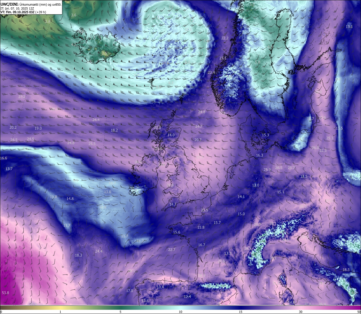
Task: Select the 18.2 value label
Action: pos(114,130)
